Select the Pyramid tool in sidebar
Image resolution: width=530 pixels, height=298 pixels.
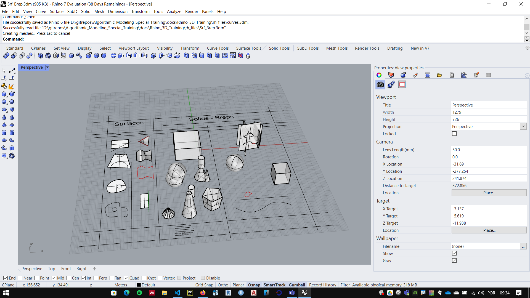4,125
